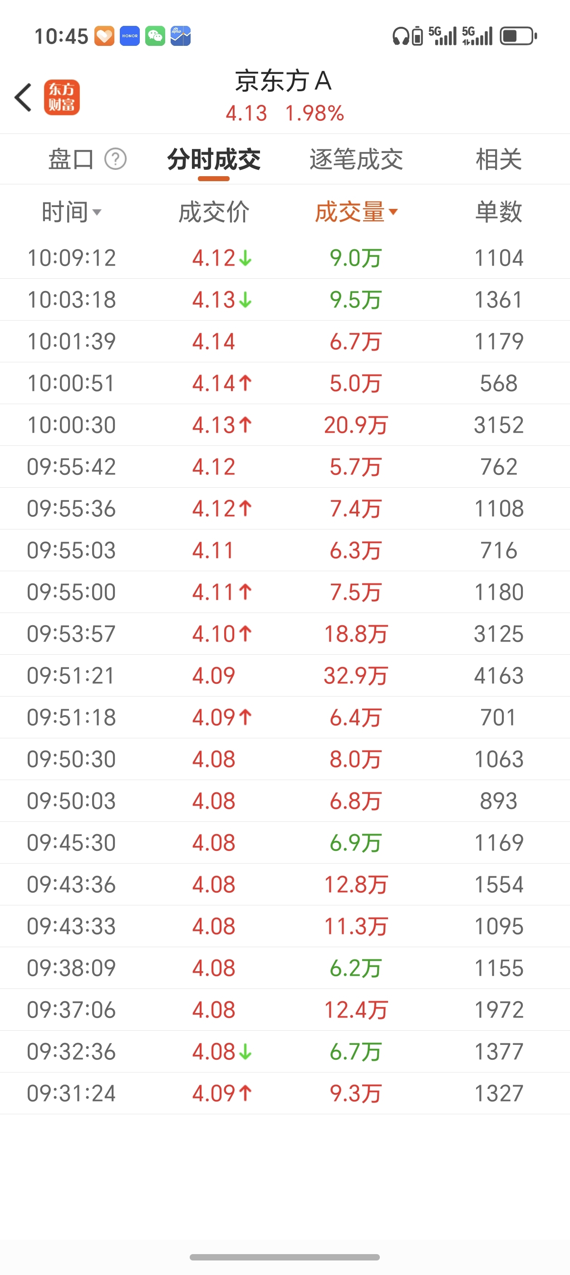
Task: Select the 10:00:30 trade row
Action: [x=285, y=425]
